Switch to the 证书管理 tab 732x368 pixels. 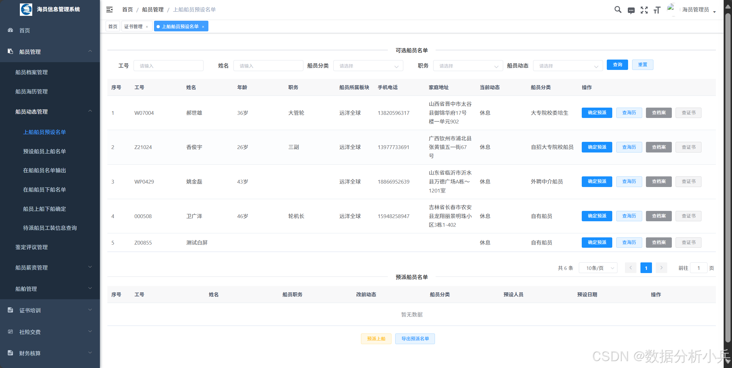click(133, 26)
